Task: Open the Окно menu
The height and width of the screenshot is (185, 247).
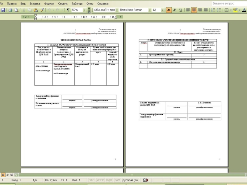Action: [90, 4]
